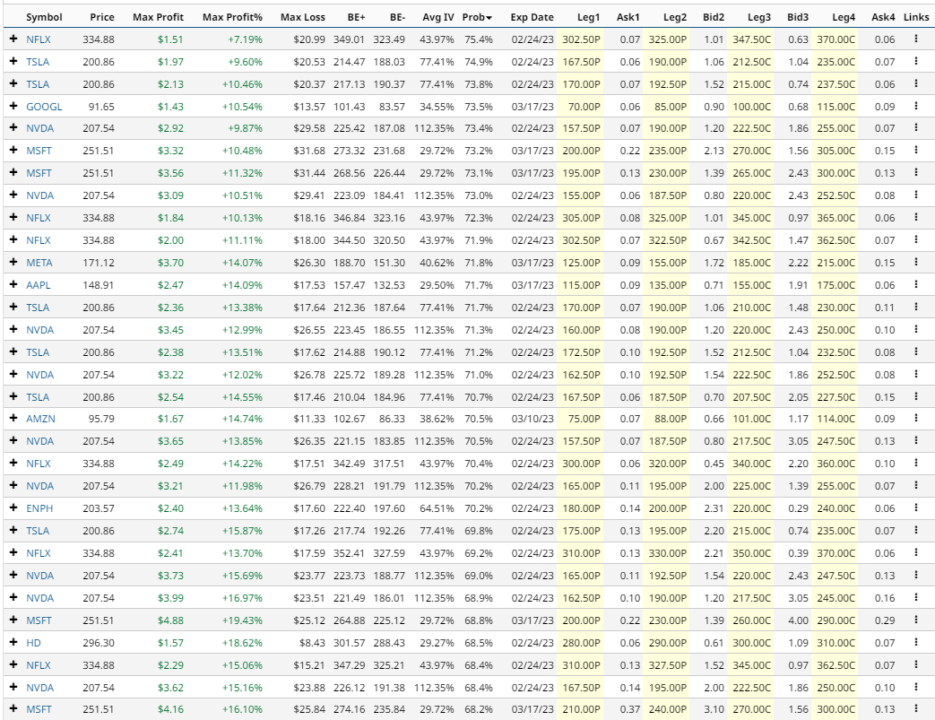The image size is (935, 720).
Task: Expand NVDA row with $3.21 max profit
Action: point(13,486)
